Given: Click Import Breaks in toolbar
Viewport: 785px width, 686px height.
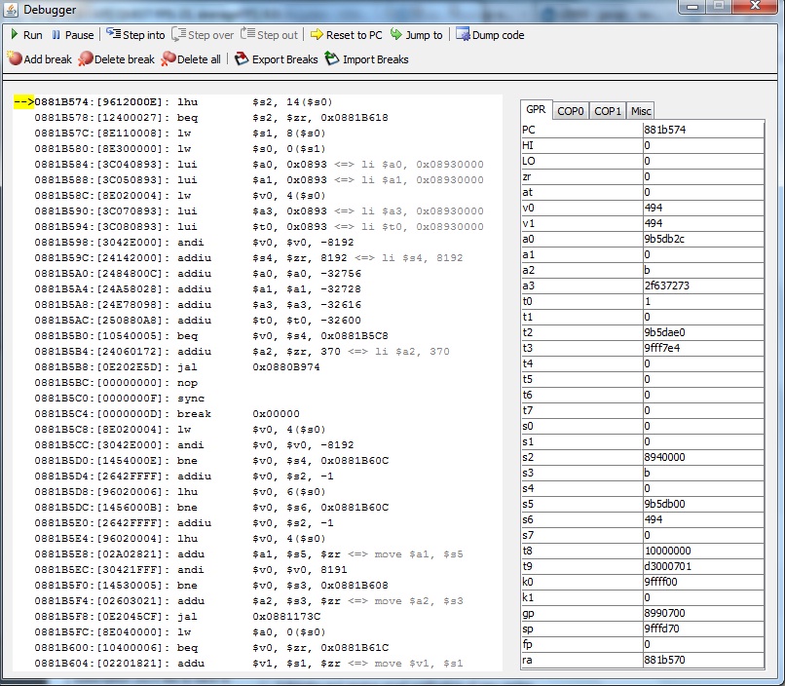Looking at the screenshot, I should (x=366, y=59).
